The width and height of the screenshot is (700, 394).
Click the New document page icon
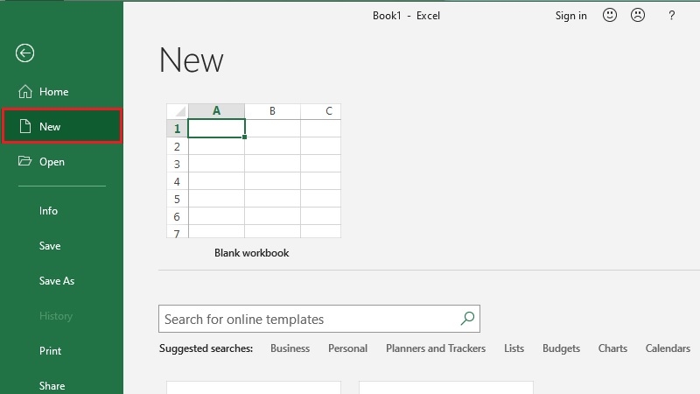[x=25, y=126]
